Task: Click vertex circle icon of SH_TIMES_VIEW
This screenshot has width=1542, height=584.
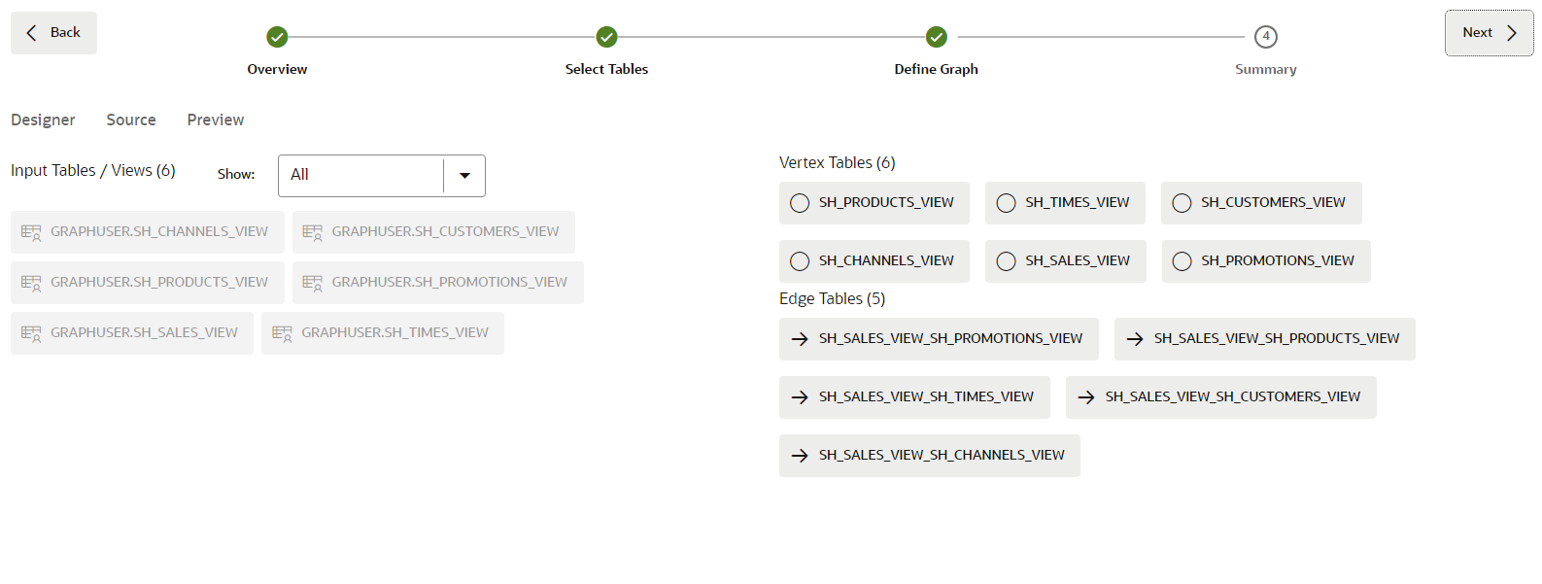Action: (1007, 203)
